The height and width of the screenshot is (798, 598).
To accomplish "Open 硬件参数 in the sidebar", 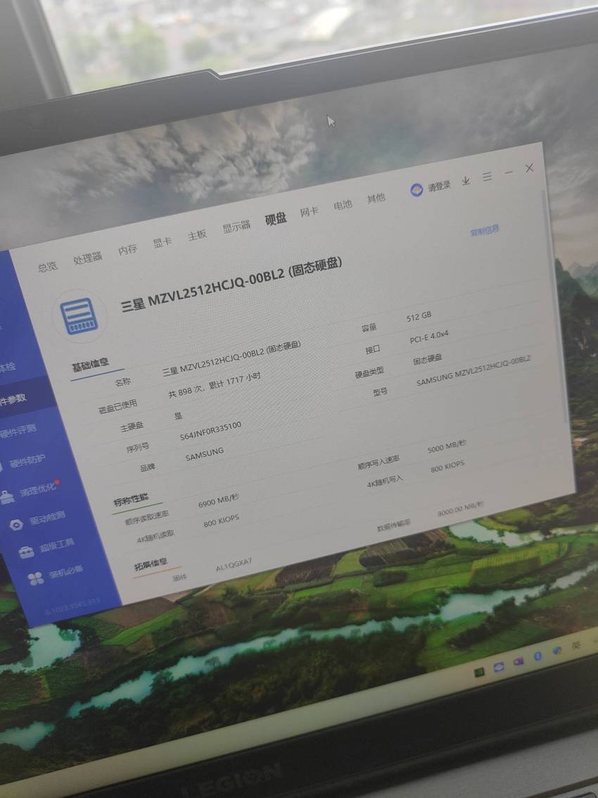I will tap(13, 399).
